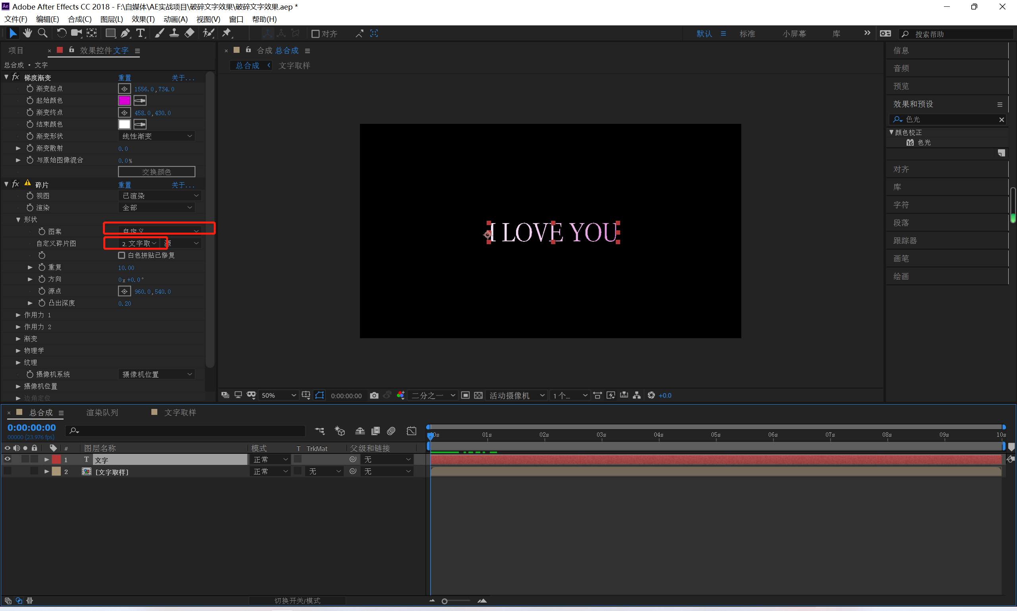Image resolution: width=1017 pixels, height=611 pixels.
Task: Switch to the 渲染队列 tab
Action: click(102, 412)
